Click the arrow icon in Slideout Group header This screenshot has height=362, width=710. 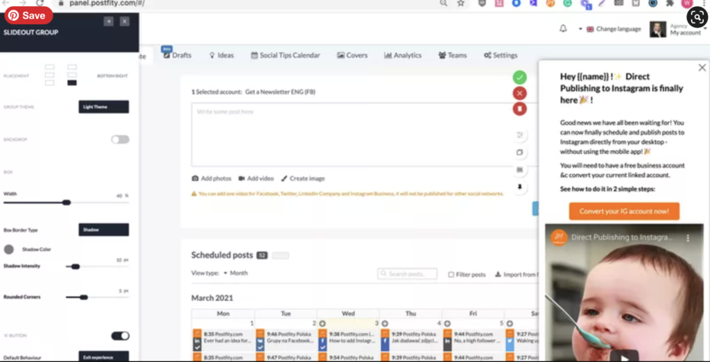coord(108,21)
